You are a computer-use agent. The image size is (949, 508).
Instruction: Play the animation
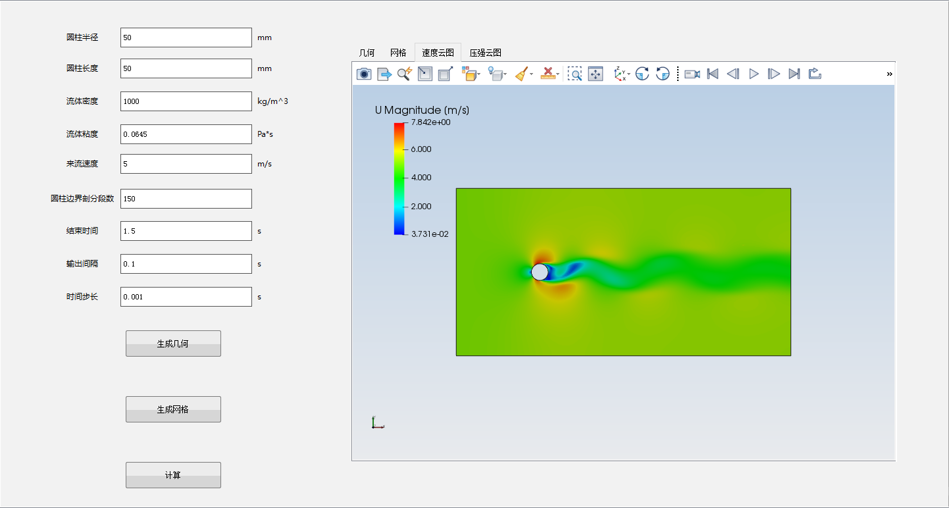(x=754, y=74)
